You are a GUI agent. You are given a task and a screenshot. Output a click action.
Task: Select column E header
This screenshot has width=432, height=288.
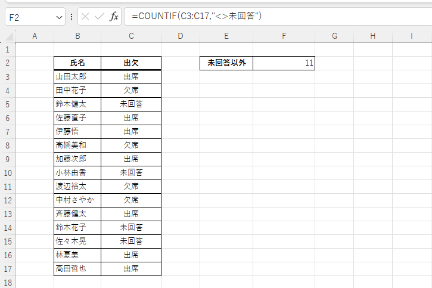click(x=226, y=36)
